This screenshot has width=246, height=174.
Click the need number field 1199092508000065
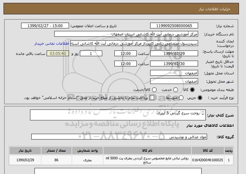tap(174, 26)
